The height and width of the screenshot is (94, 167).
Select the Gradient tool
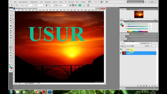click(11, 38)
